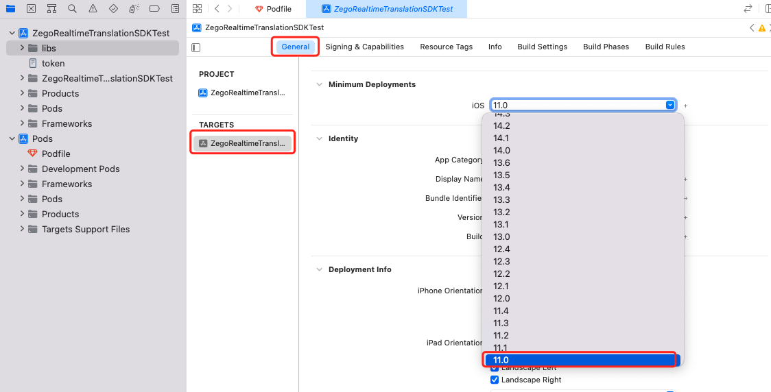This screenshot has height=392, width=771.
Task: Click the editor options swap-arrows icon
Action: 748,8
